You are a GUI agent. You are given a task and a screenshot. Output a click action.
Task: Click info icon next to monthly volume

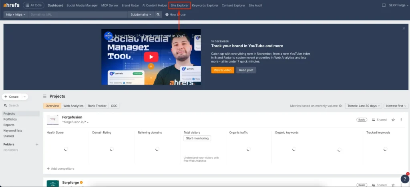tap(340, 106)
